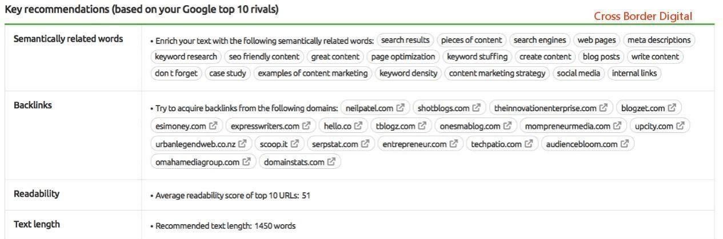Open external link icon beside serpstat.com
The height and width of the screenshot is (239, 723).
[x=365, y=144]
